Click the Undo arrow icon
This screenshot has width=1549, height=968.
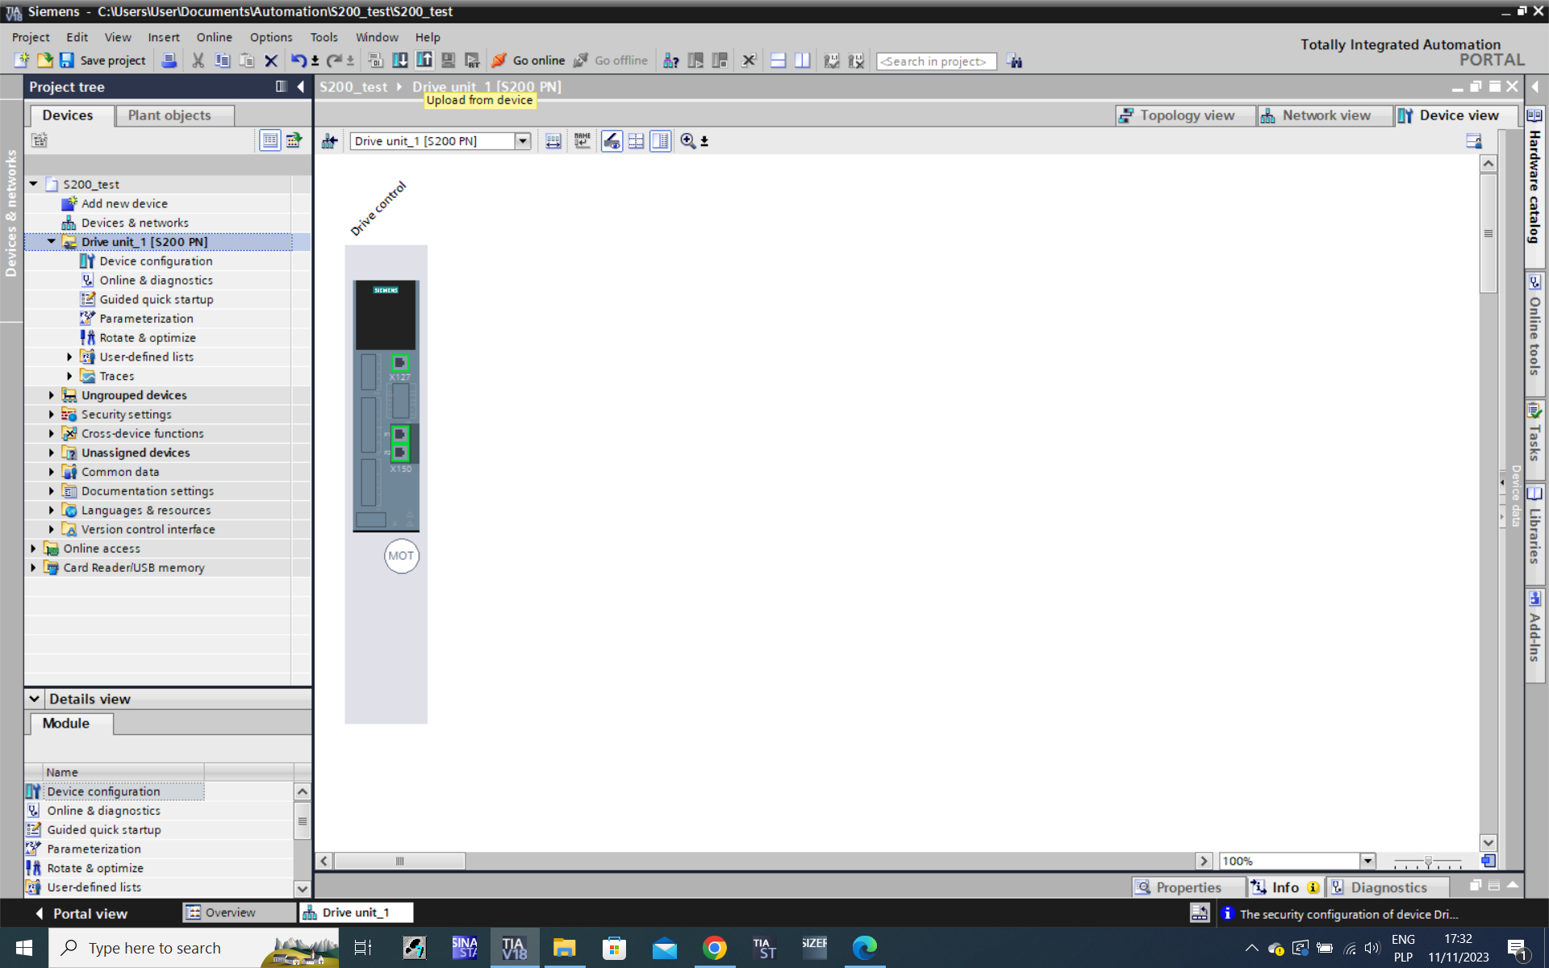click(x=298, y=60)
